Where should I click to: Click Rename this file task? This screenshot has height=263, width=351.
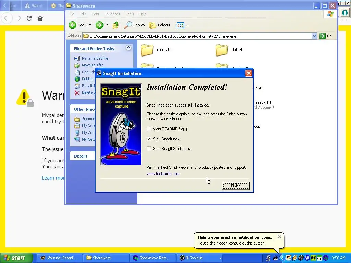pyautogui.click(x=95, y=58)
